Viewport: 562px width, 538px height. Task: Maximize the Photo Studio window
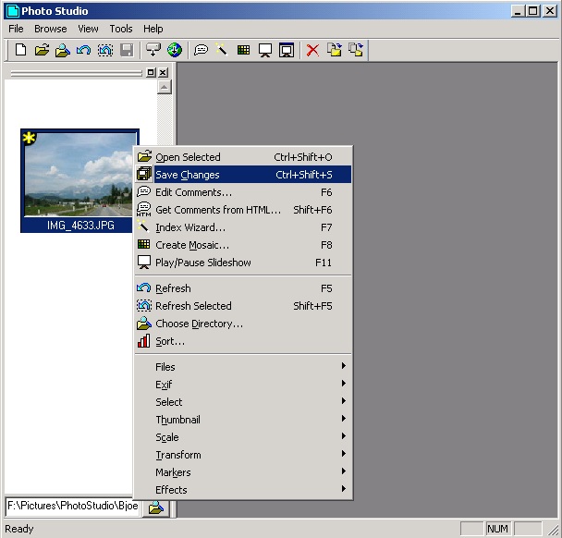pyautogui.click(x=533, y=11)
